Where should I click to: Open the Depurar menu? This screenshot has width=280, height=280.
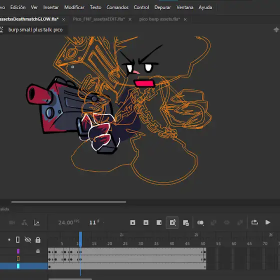162,7
